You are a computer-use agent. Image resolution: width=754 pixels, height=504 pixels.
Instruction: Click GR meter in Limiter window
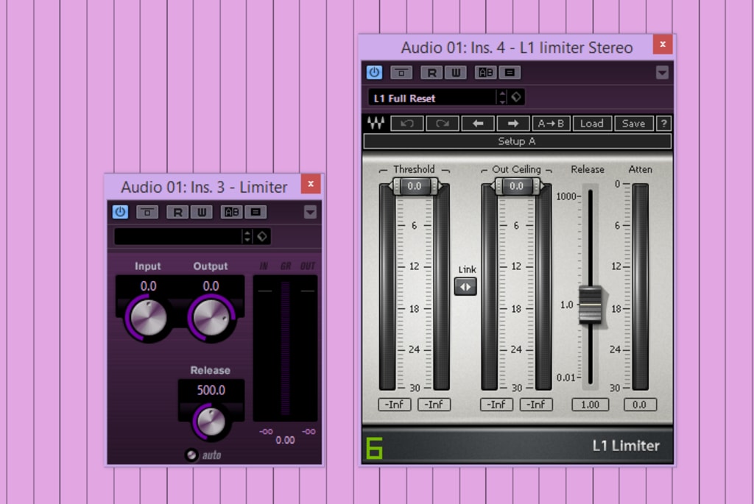coord(286,348)
